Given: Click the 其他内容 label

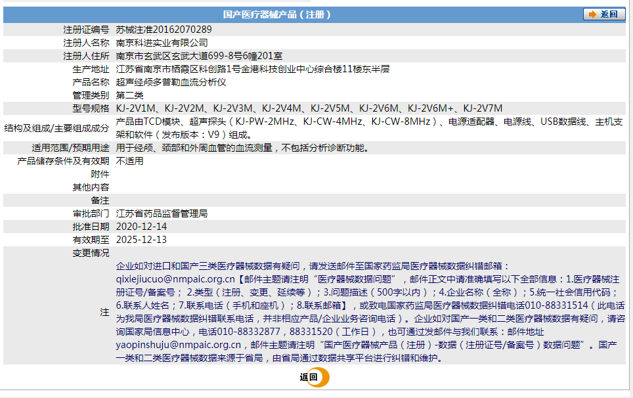Looking at the screenshot, I should pyautogui.click(x=91, y=187).
